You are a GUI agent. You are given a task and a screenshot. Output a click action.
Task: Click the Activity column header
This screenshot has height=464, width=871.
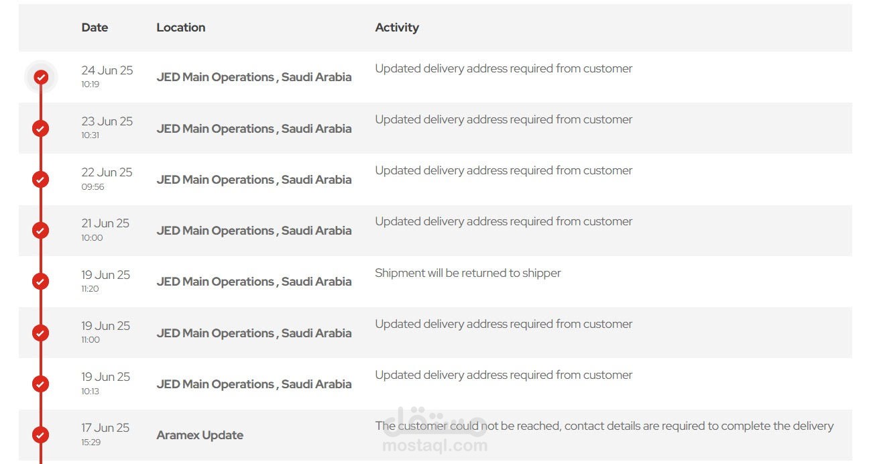(397, 27)
